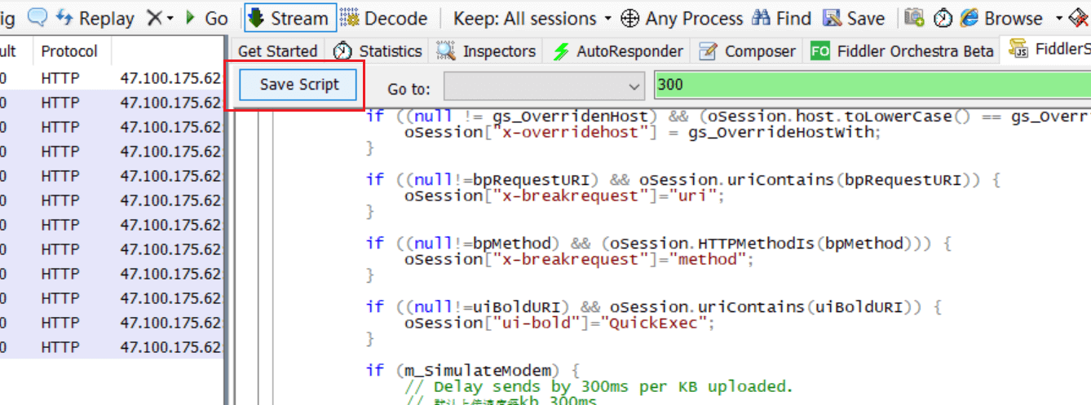The height and width of the screenshot is (405, 1091).
Task: Click the line setting x-breakrequest to "method"
Action: pos(579,259)
